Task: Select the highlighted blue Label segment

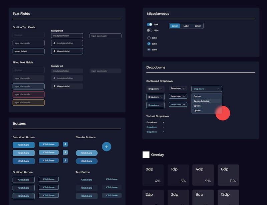Action: (175, 26)
